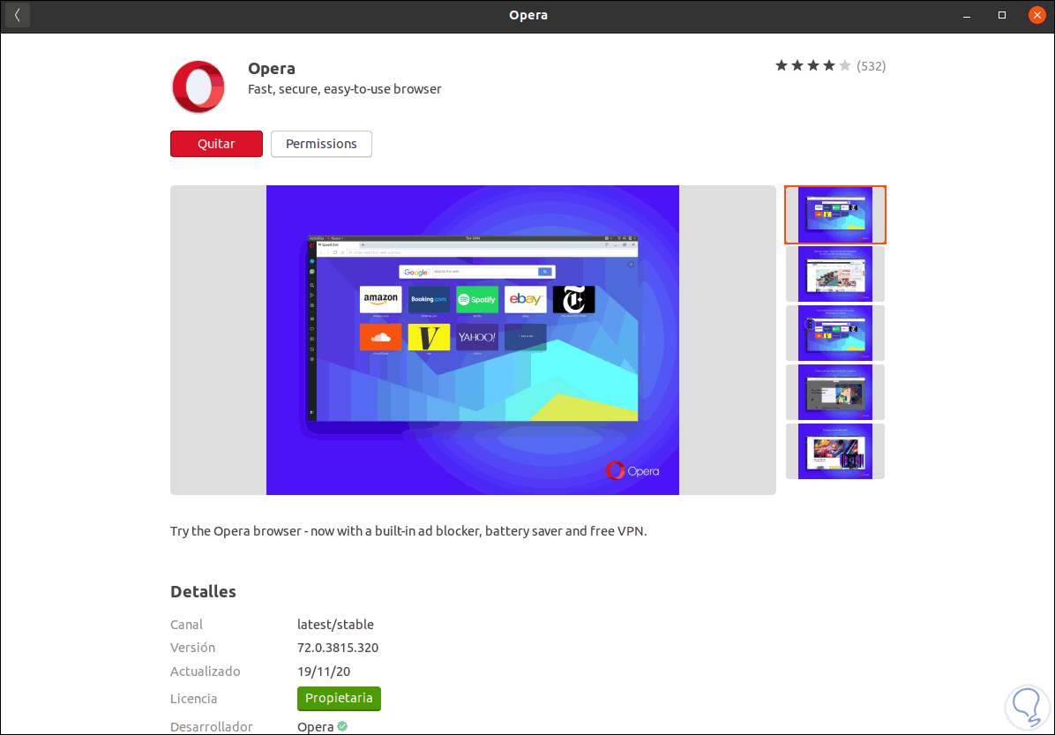This screenshot has height=735, width=1055.
Task: Click the 'Actualizado' label
Action: click(x=206, y=671)
